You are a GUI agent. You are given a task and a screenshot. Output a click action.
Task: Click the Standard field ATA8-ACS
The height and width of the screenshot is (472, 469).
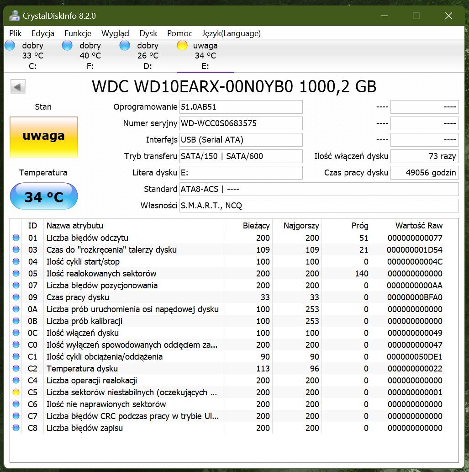tap(319, 189)
